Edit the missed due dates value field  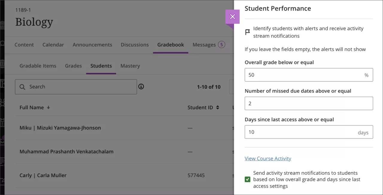point(309,103)
